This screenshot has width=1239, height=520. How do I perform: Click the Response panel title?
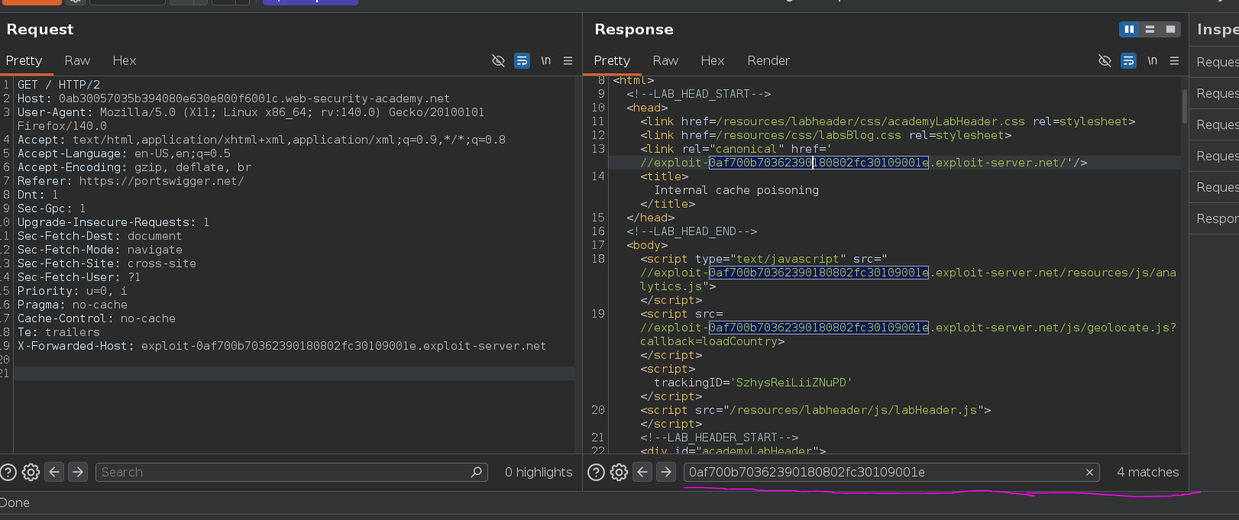(634, 29)
